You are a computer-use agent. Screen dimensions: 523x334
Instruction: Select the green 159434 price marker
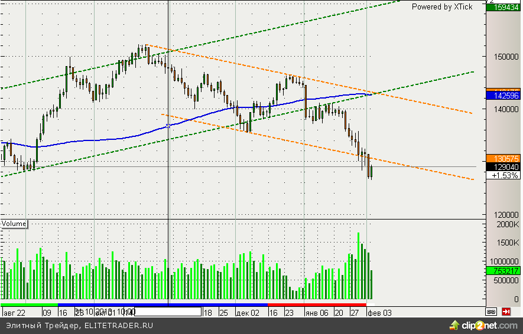pos(502,7)
